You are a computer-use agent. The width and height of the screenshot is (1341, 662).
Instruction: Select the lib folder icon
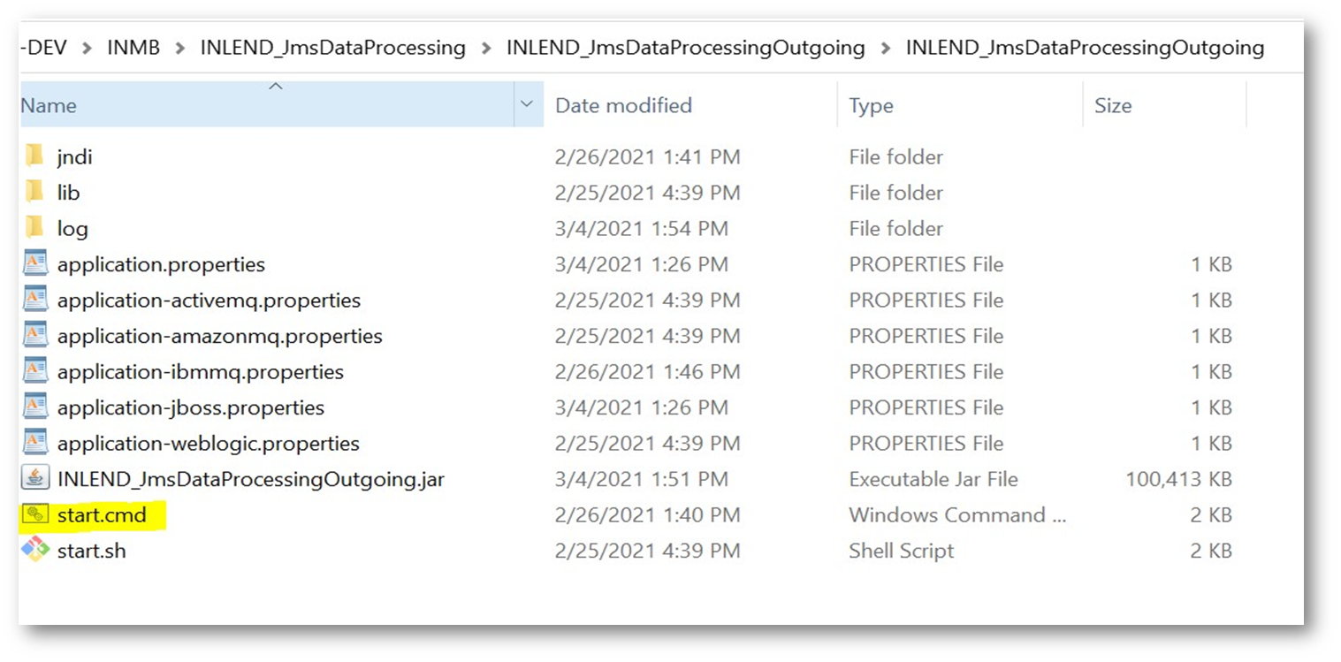click(34, 192)
